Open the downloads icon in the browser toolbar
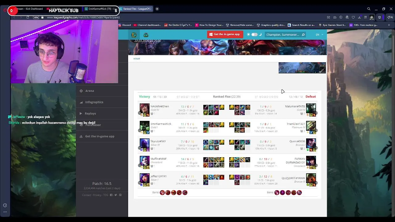Screen dimensions: 395x222 point(360,17)
